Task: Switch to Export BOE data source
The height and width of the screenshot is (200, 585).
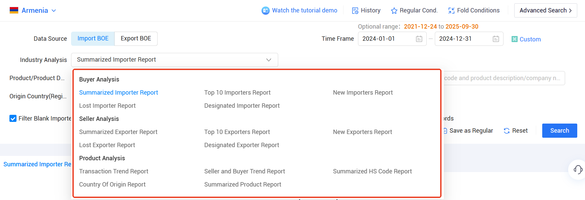Action: tap(136, 39)
